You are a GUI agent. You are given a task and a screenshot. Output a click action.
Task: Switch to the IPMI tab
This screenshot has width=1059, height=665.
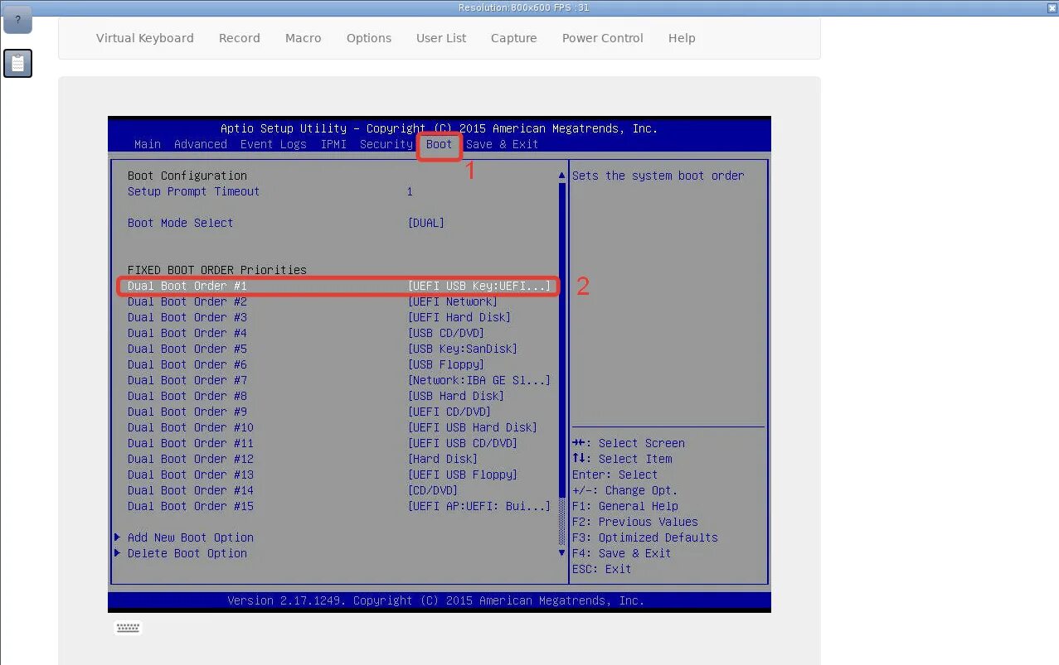[333, 144]
